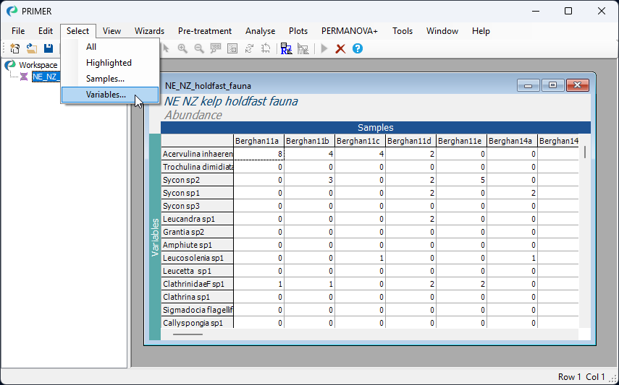Click the Save disk icon
Viewport: 619px width, 385px height.
[x=49, y=48]
